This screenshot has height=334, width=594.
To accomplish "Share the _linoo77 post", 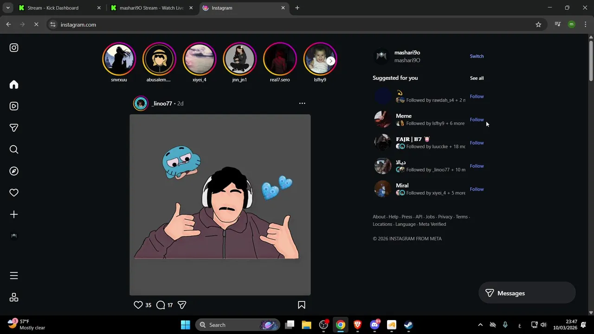I will click(182, 305).
